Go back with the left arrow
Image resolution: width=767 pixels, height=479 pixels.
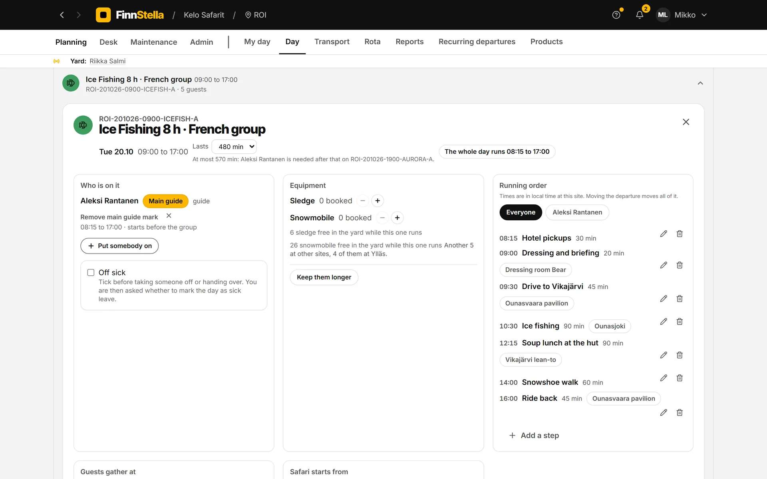62,15
